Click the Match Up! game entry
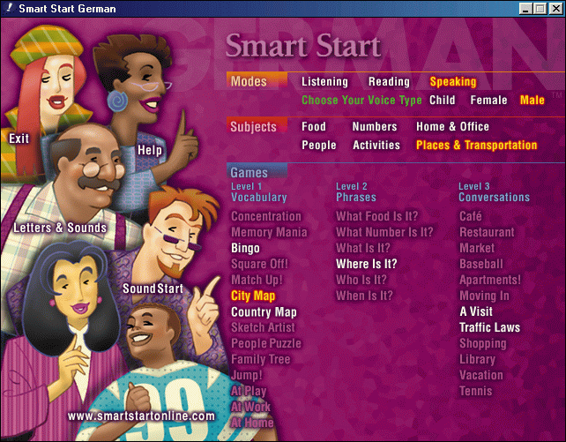Screen dimensions: 566x442 pyautogui.click(x=257, y=280)
